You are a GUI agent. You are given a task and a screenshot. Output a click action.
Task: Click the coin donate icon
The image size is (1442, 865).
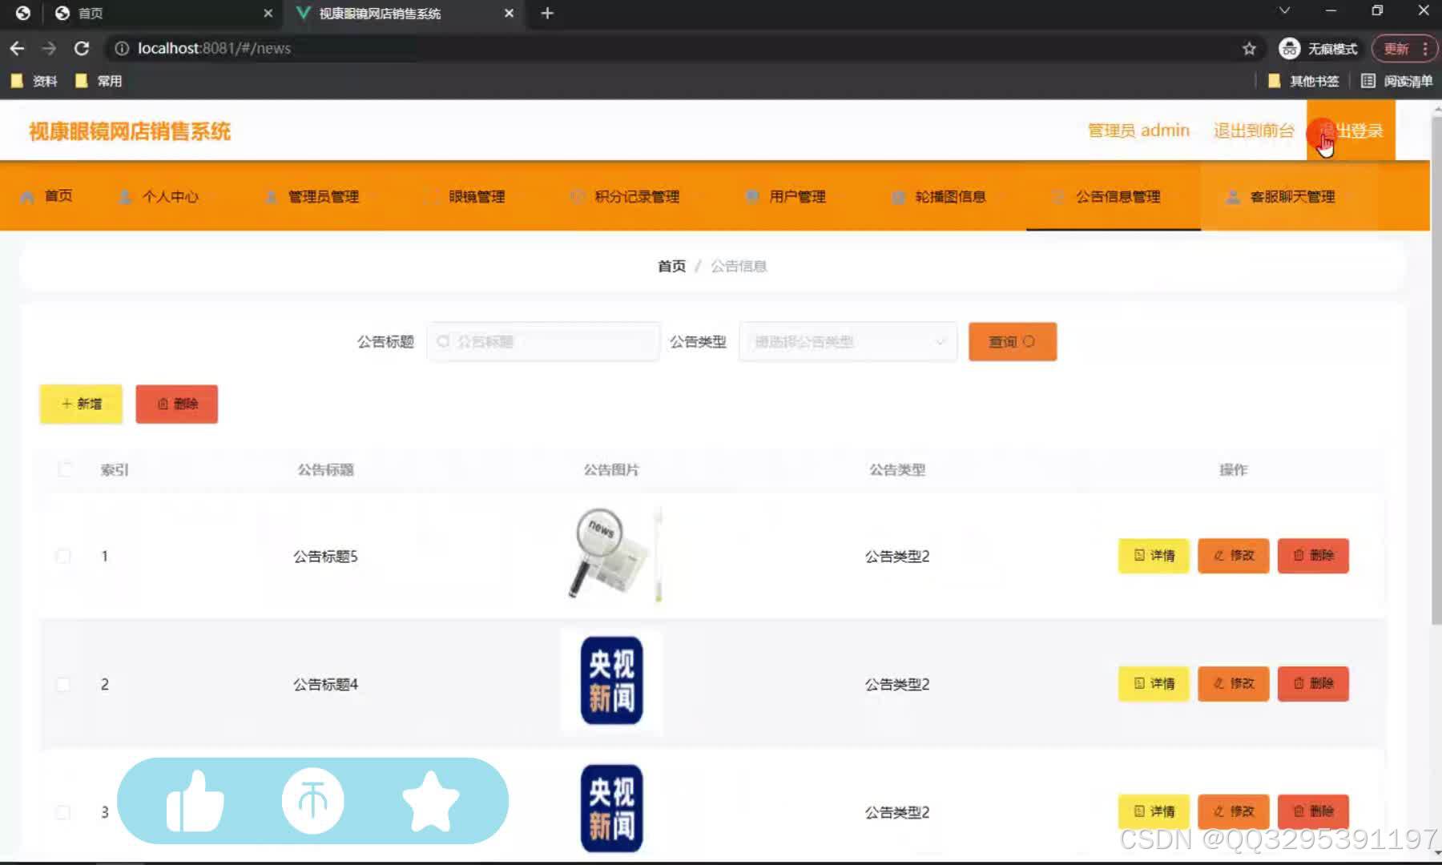pos(312,801)
